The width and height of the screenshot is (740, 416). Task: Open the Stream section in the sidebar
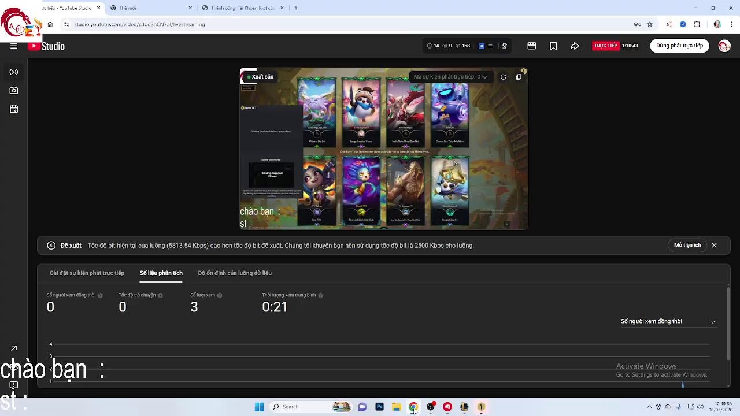pos(14,72)
